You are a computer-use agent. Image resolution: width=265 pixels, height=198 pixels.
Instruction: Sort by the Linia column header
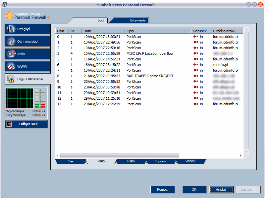tap(62, 31)
